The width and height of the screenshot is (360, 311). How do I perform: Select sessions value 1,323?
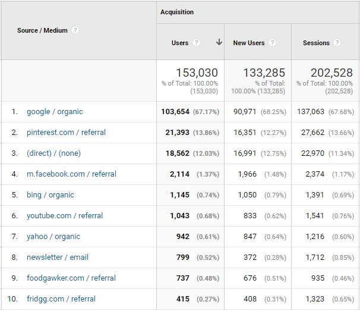[315, 299]
